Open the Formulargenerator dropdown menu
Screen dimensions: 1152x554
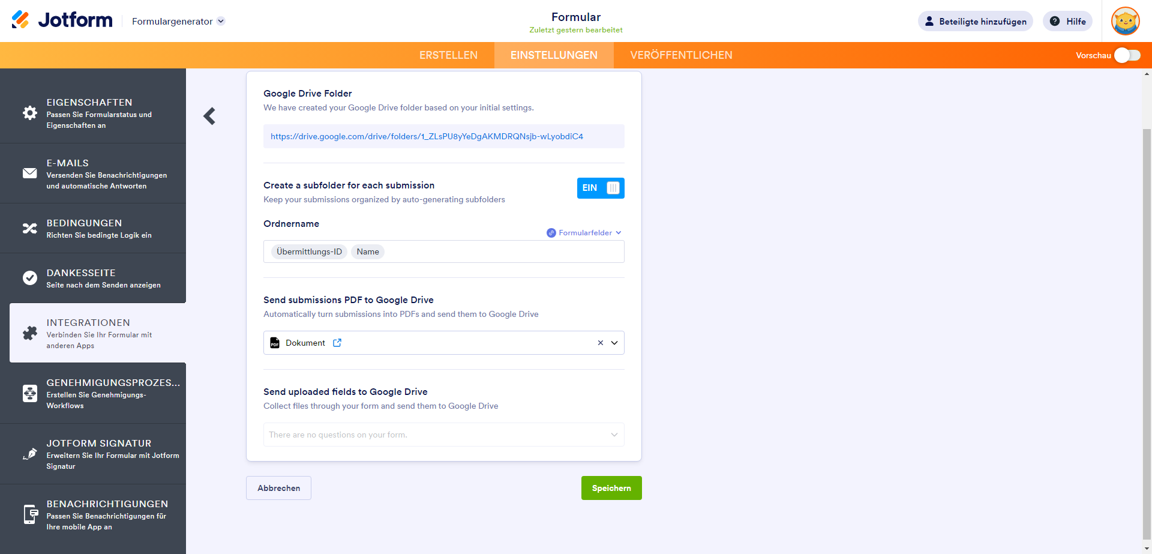(178, 21)
